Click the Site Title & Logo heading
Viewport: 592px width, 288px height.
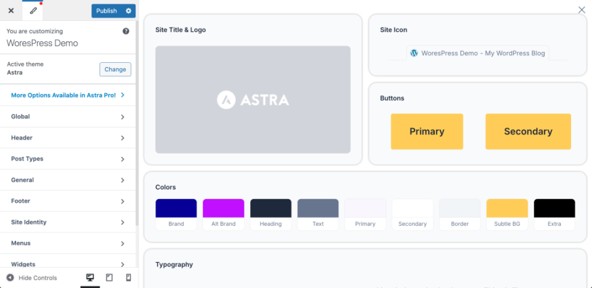tap(181, 30)
